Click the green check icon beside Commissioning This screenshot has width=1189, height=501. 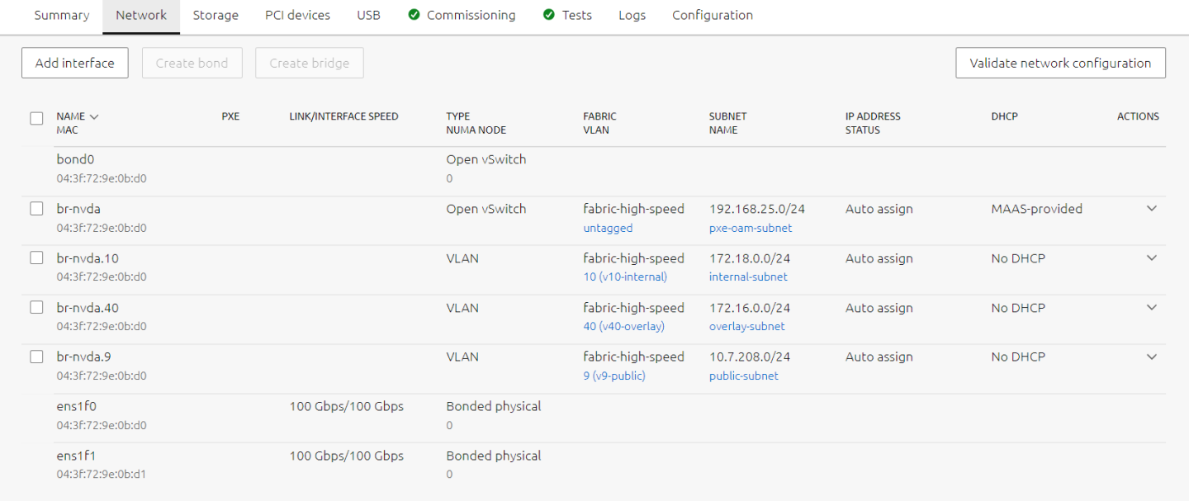click(x=414, y=15)
